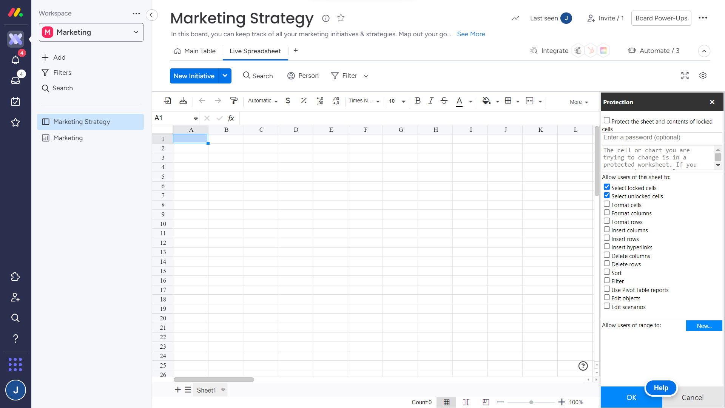Click the insert function fx icon

coord(231,118)
